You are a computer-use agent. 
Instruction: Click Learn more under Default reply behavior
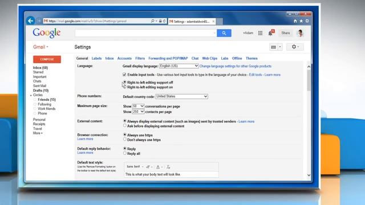coord(85,153)
